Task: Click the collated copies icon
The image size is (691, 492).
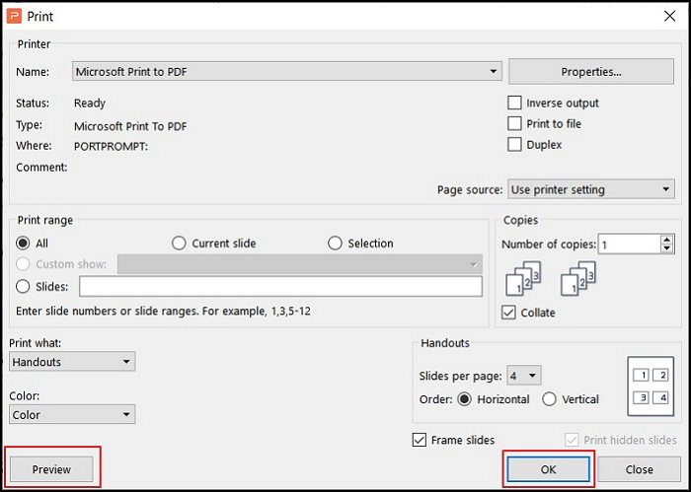Action: [x=522, y=278]
